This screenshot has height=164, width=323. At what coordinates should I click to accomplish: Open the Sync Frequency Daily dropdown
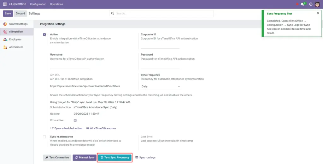(x=161, y=87)
